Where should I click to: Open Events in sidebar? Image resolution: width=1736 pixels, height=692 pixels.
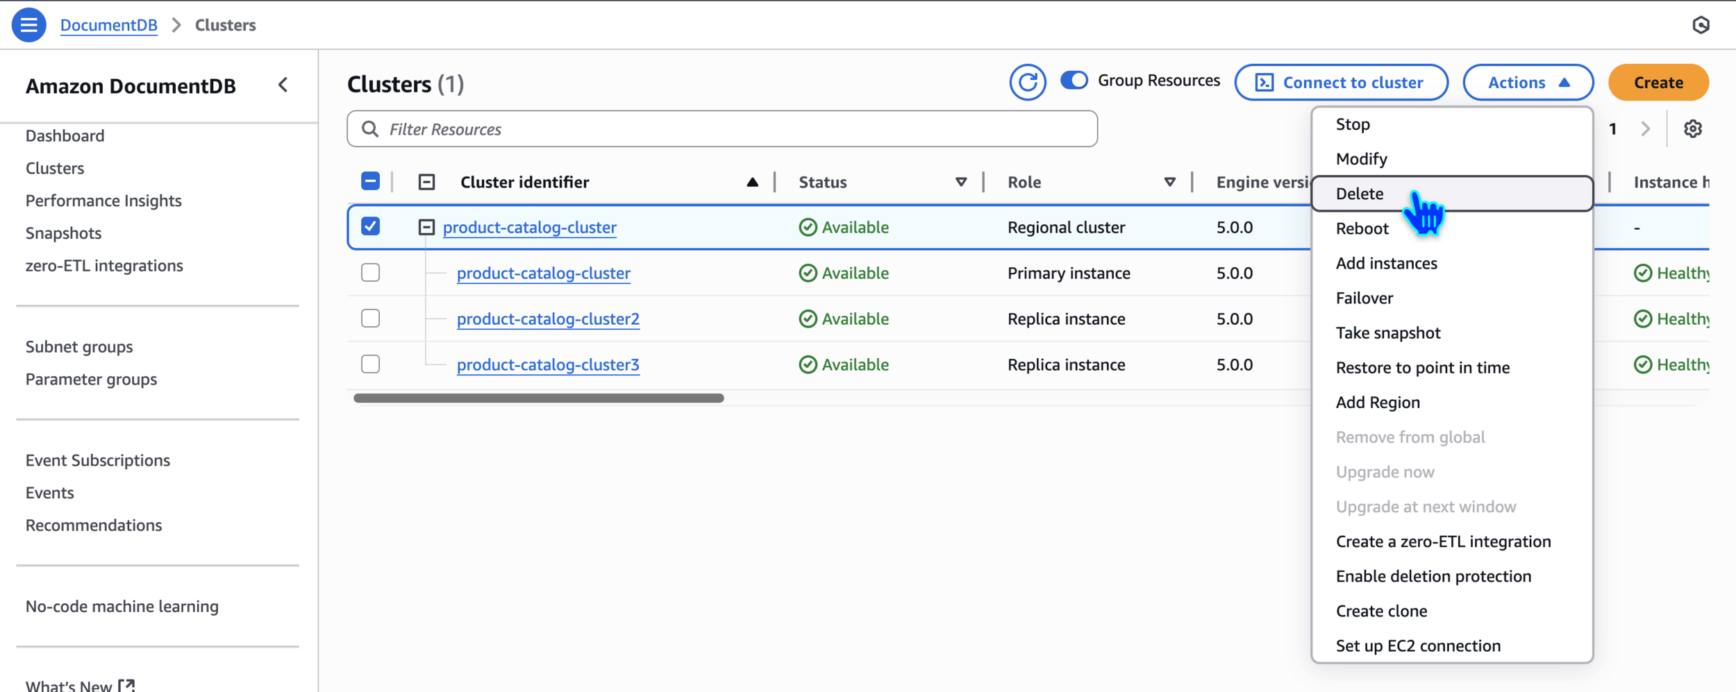pos(50,493)
